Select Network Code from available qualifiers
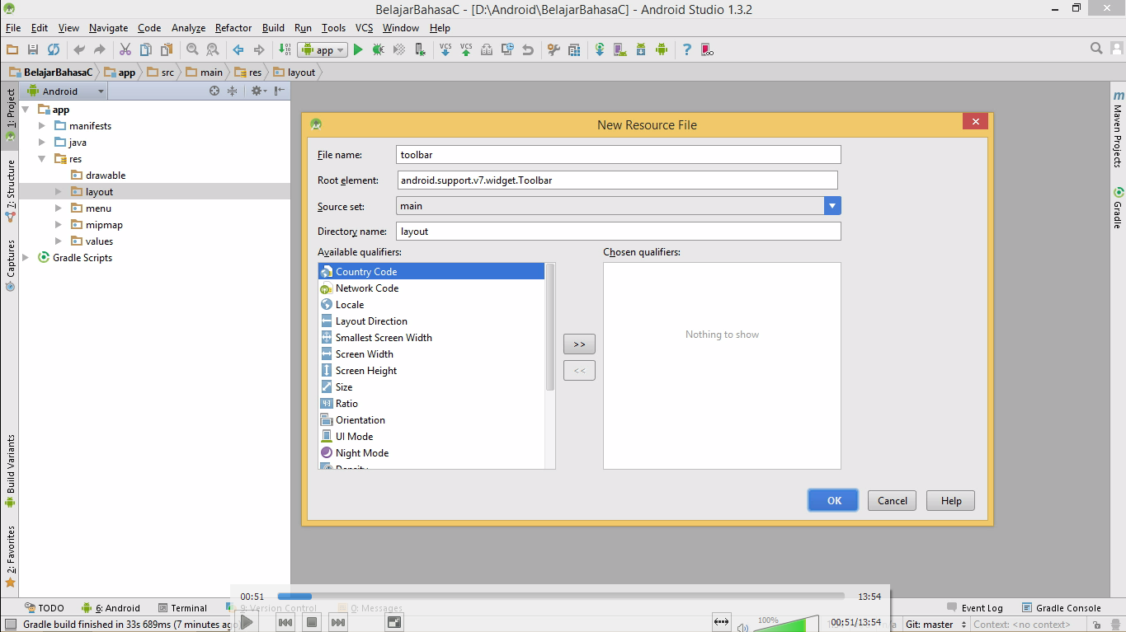The image size is (1126, 632). pos(366,288)
